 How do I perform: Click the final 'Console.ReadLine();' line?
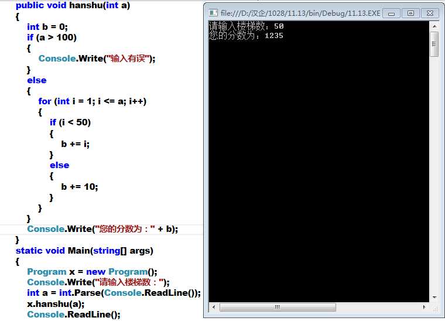click(74, 315)
